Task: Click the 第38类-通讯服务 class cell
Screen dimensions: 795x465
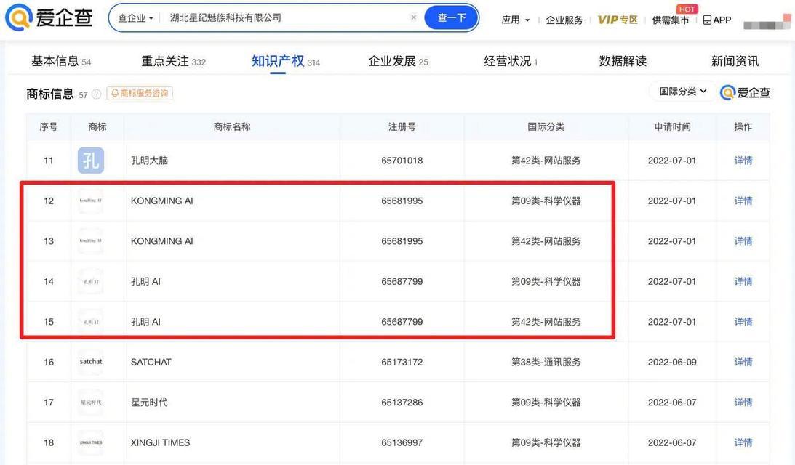Action: coord(546,362)
